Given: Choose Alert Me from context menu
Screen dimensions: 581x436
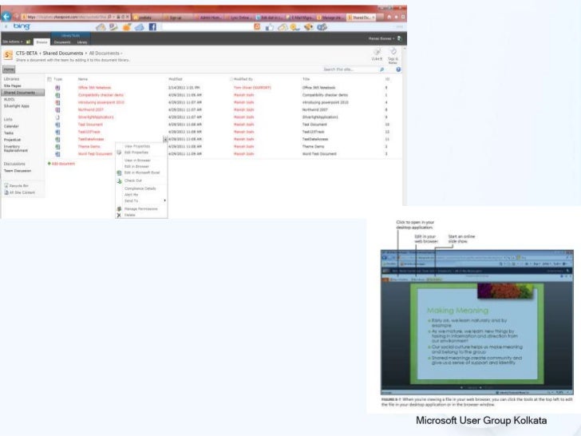Looking at the screenshot, I should 131,195.
